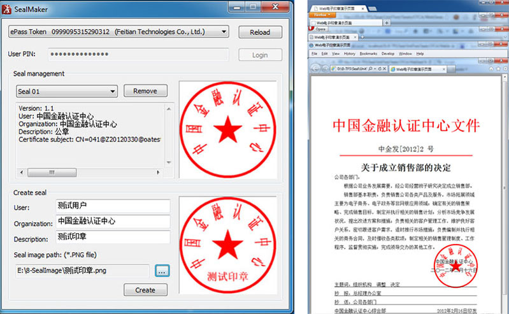Click the Firefox new tab plus button

click(x=387, y=23)
